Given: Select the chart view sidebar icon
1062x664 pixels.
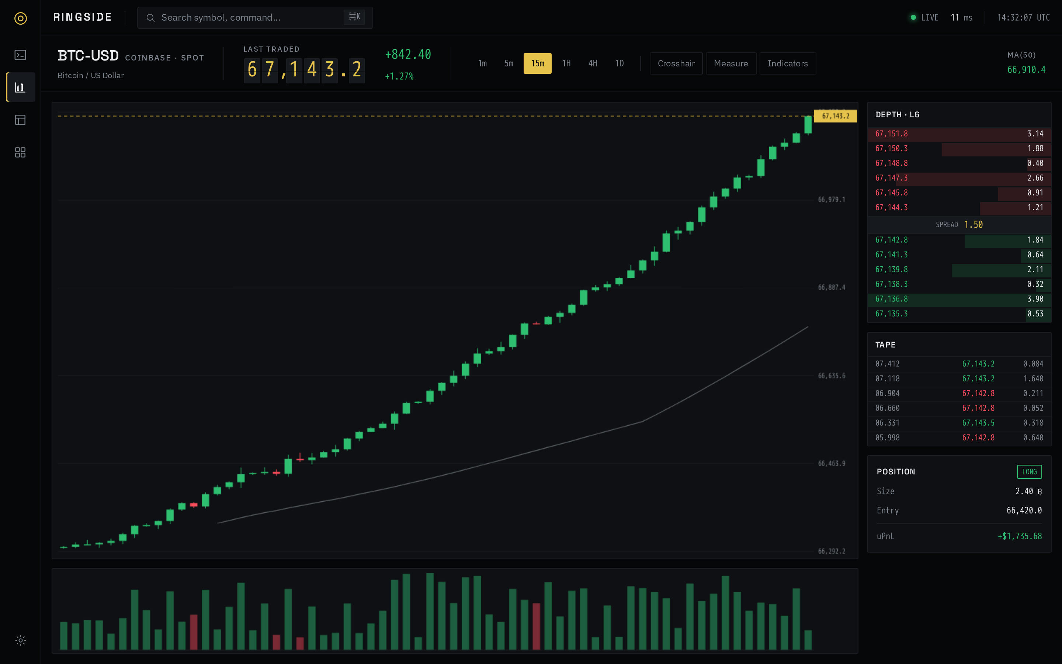Looking at the screenshot, I should (x=21, y=87).
